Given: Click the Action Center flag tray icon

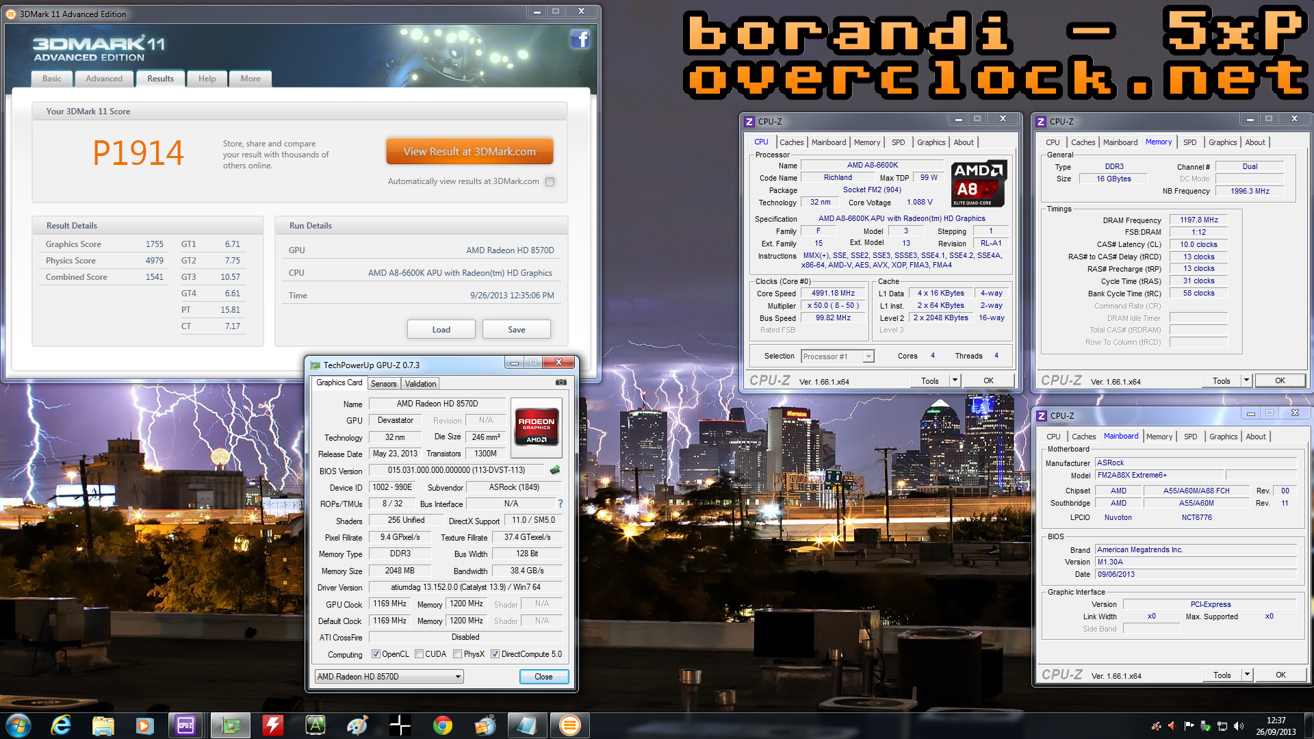Looking at the screenshot, I should 1189,726.
